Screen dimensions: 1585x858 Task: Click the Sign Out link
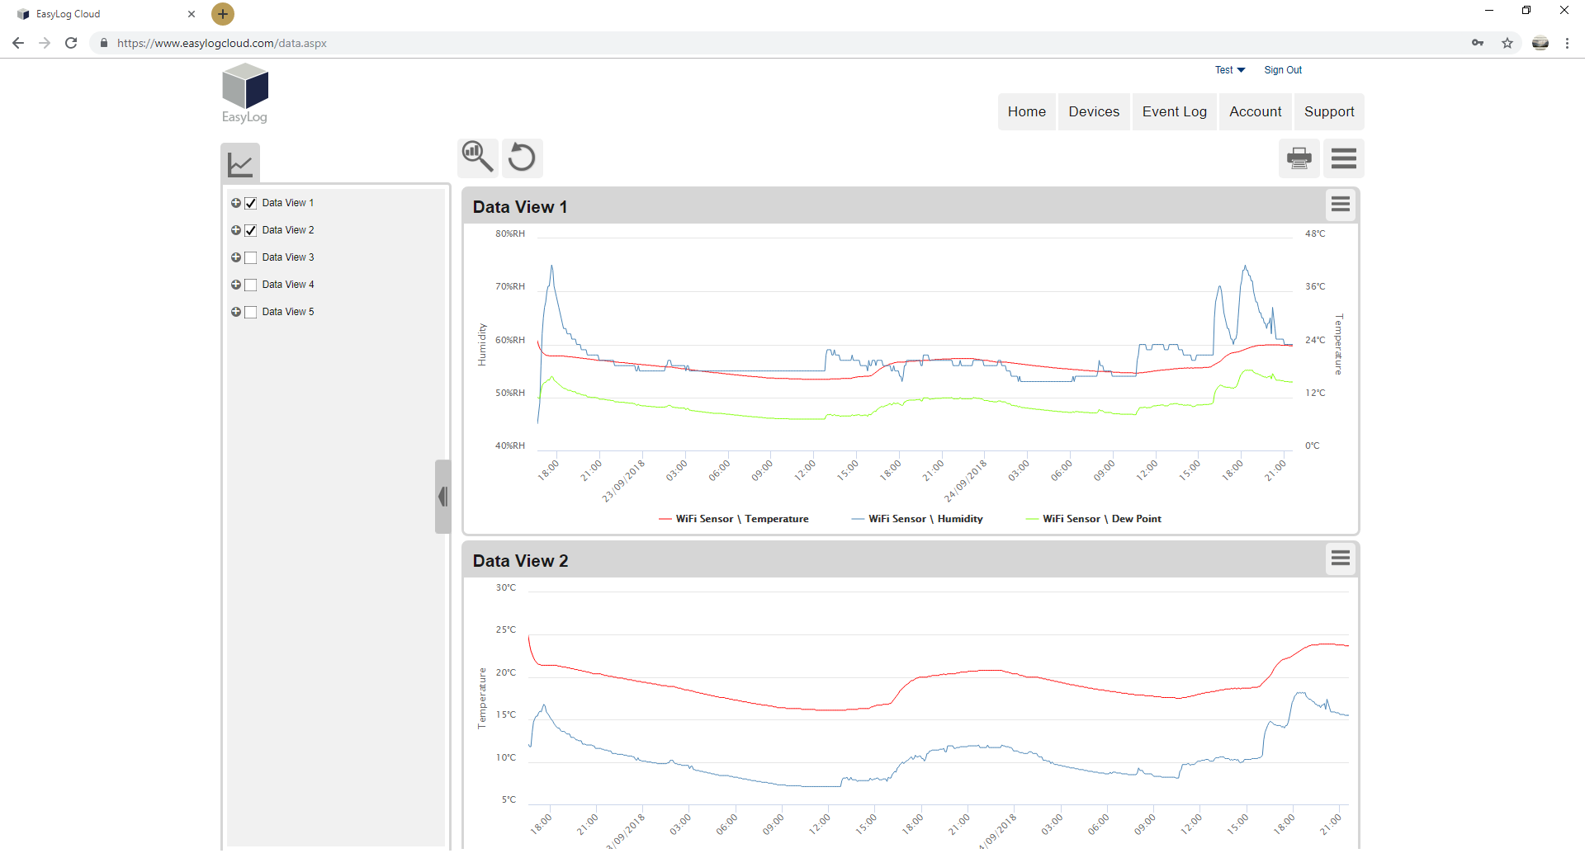click(x=1283, y=70)
